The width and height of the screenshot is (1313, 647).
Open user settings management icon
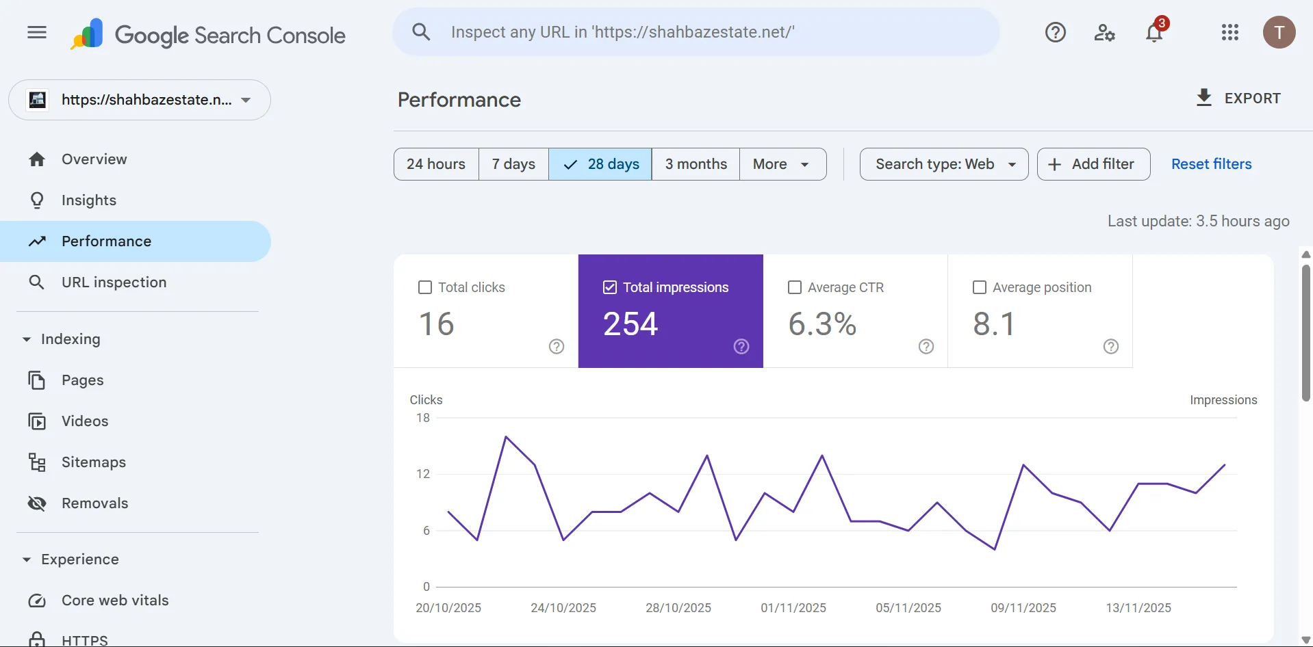pyautogui.click(x=1104, y=32)
